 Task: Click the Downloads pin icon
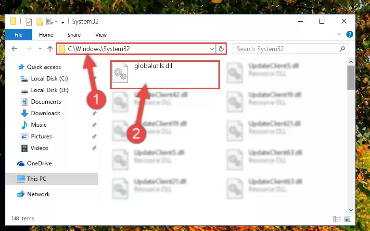click(94, 113)
